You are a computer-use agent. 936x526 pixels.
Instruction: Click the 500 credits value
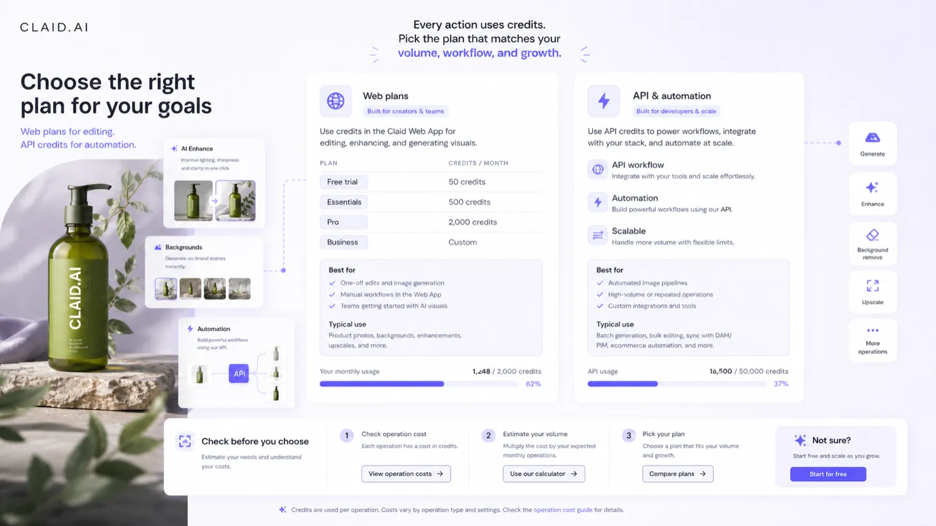[469, 202]
